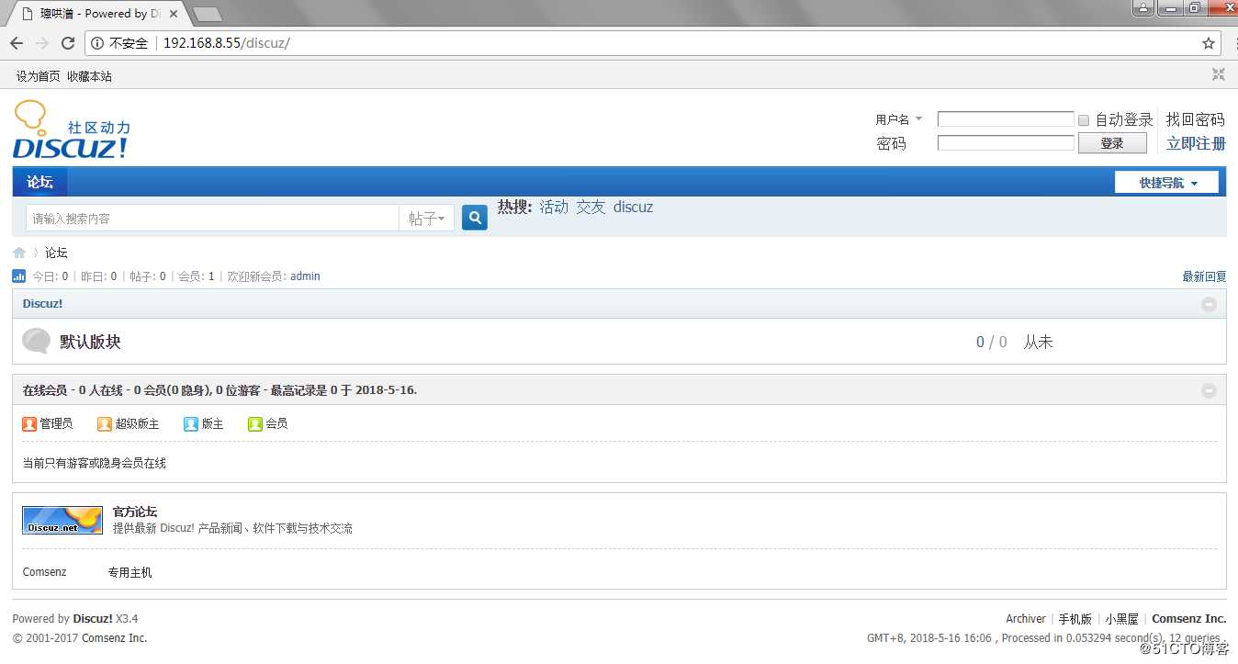Click the 专用主机 link
Viewport: 1238px width, 664px height.
coord(129,572)
